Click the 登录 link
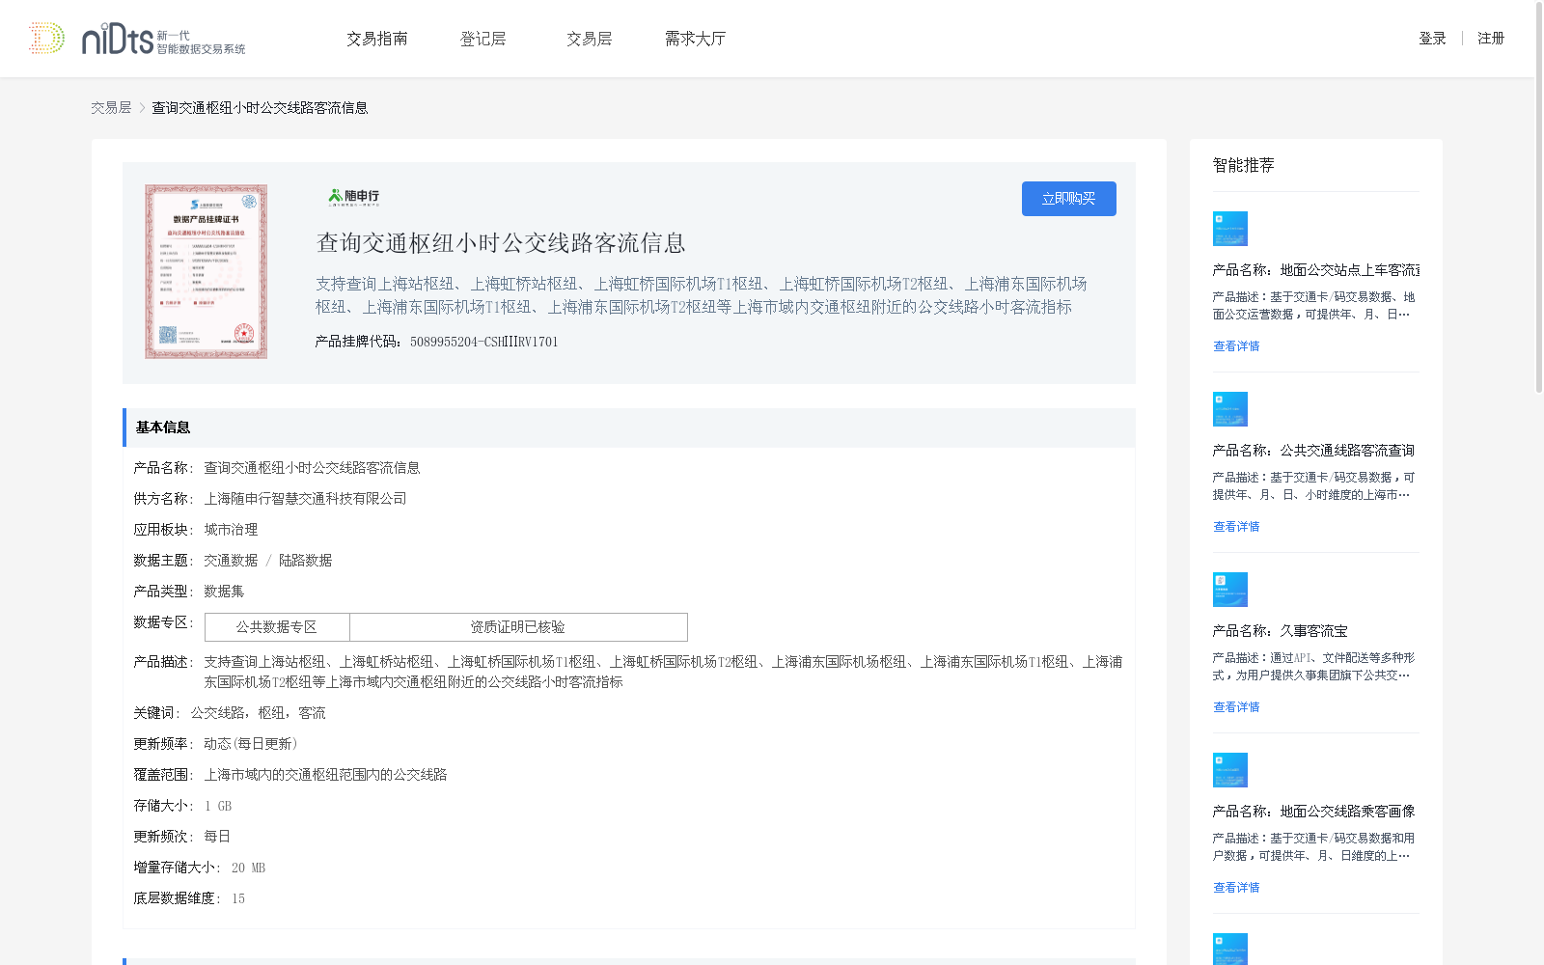 (x=1432, y=38)
